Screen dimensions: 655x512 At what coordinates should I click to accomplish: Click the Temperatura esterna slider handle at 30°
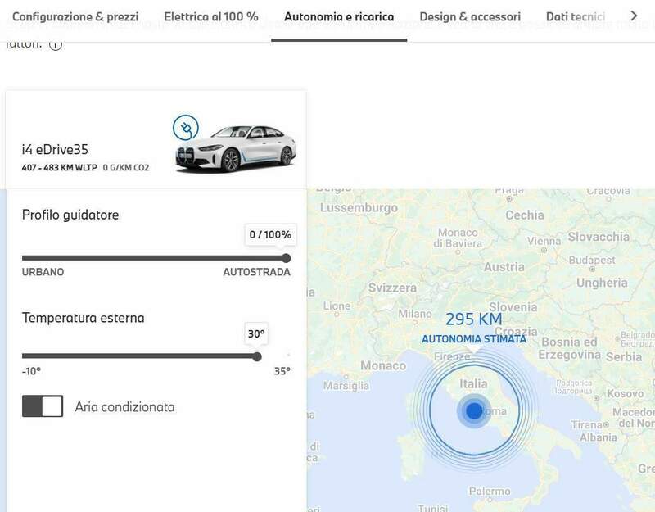[x=257, y=356]
